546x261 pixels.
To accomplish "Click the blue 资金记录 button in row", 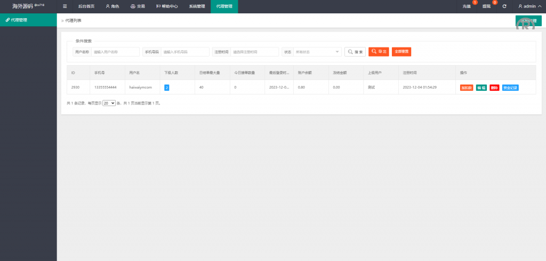I will 510,88.
